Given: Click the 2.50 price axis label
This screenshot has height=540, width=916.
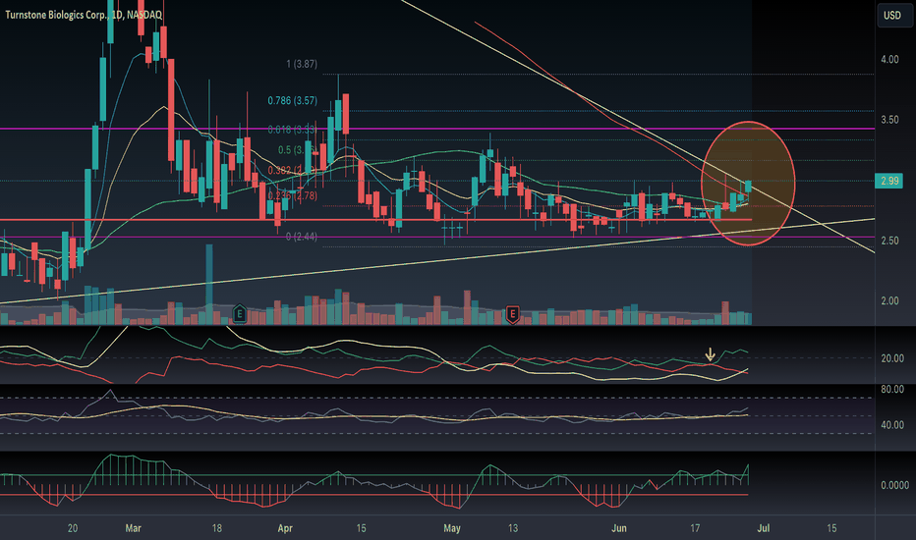Looking at the screenshot, I should (x=889, y=241).
